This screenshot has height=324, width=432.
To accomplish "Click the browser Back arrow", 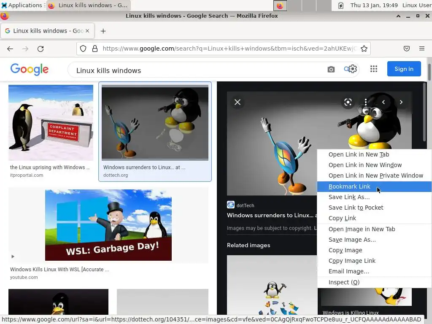I will [x=10, y=49].
